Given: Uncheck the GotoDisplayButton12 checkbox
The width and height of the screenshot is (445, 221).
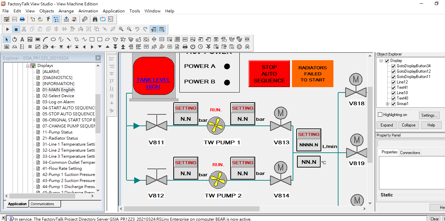Looking at the screenshot, I should (393, 71).
